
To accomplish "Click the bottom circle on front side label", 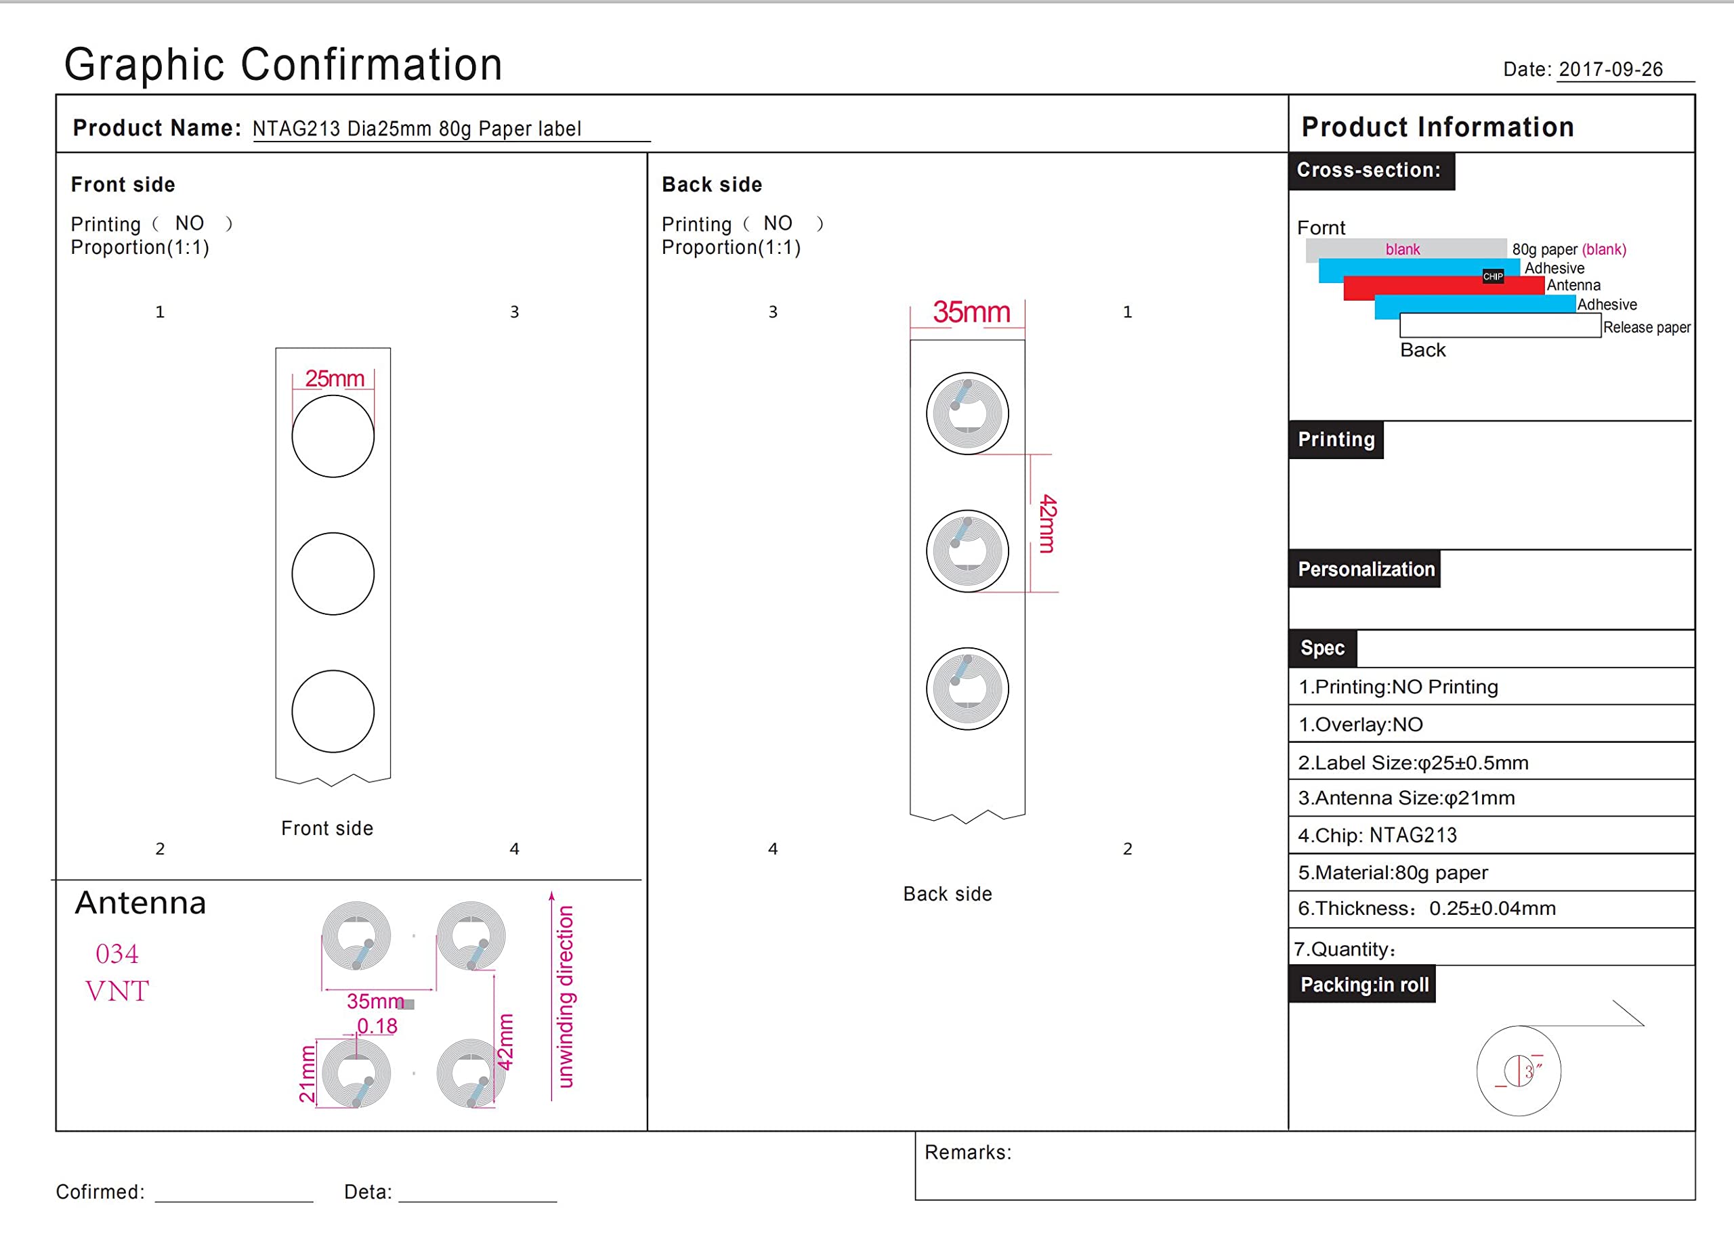I will coord(333,712).
